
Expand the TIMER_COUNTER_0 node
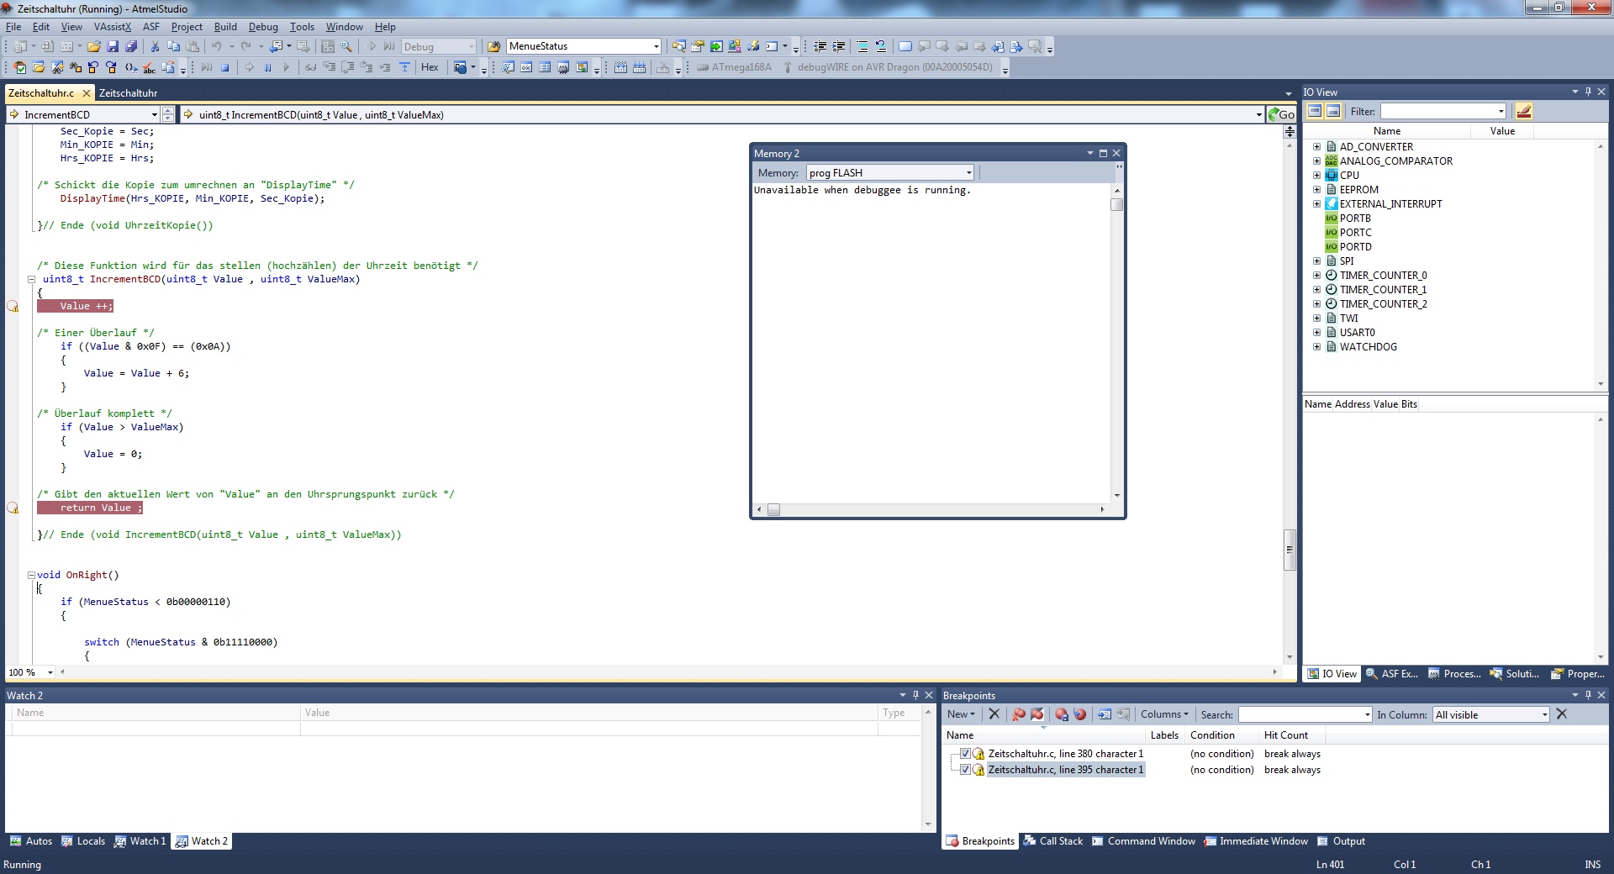tap(1317, 275)
